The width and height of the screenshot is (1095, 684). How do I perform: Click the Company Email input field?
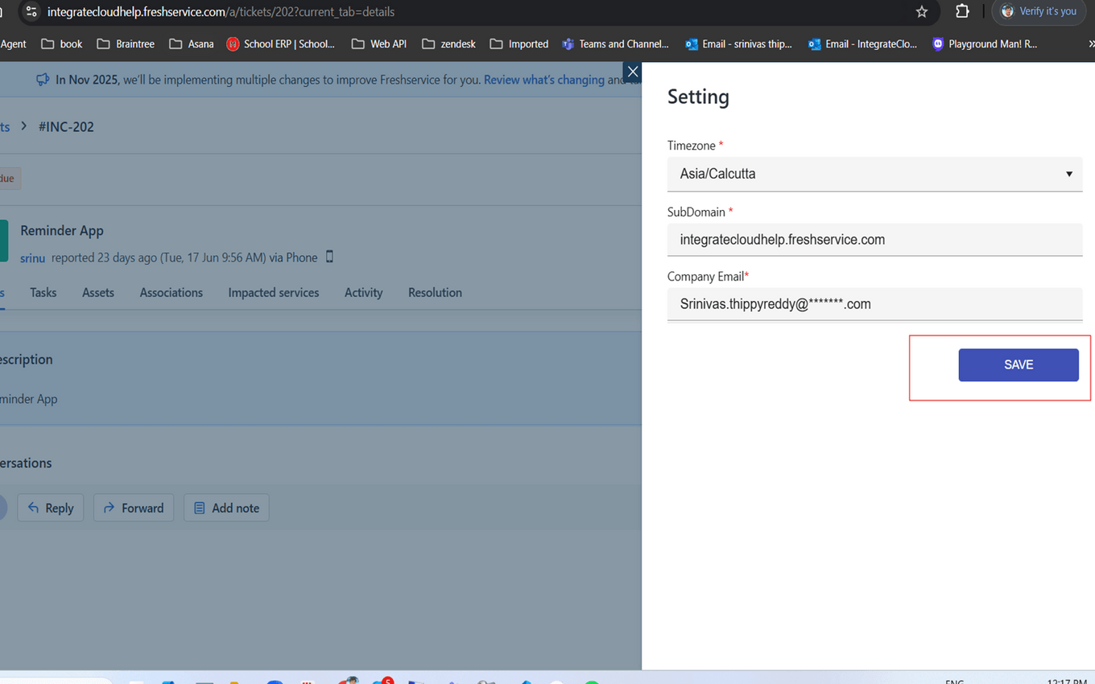(x=874, y=304)
